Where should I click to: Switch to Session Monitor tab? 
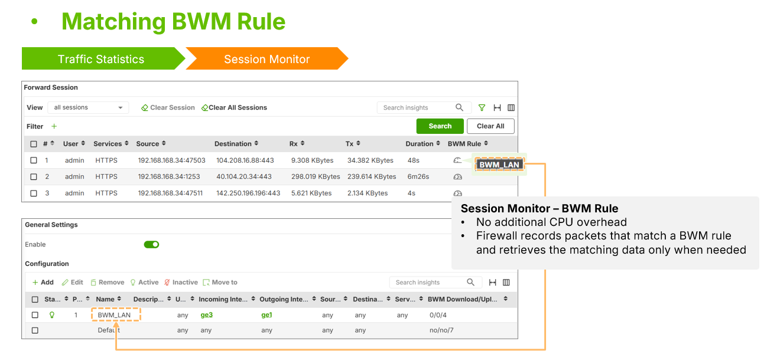tap(267, 59)
